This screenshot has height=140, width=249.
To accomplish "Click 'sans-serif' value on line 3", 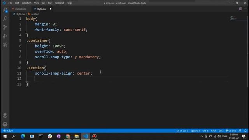I will click(74, 30).
